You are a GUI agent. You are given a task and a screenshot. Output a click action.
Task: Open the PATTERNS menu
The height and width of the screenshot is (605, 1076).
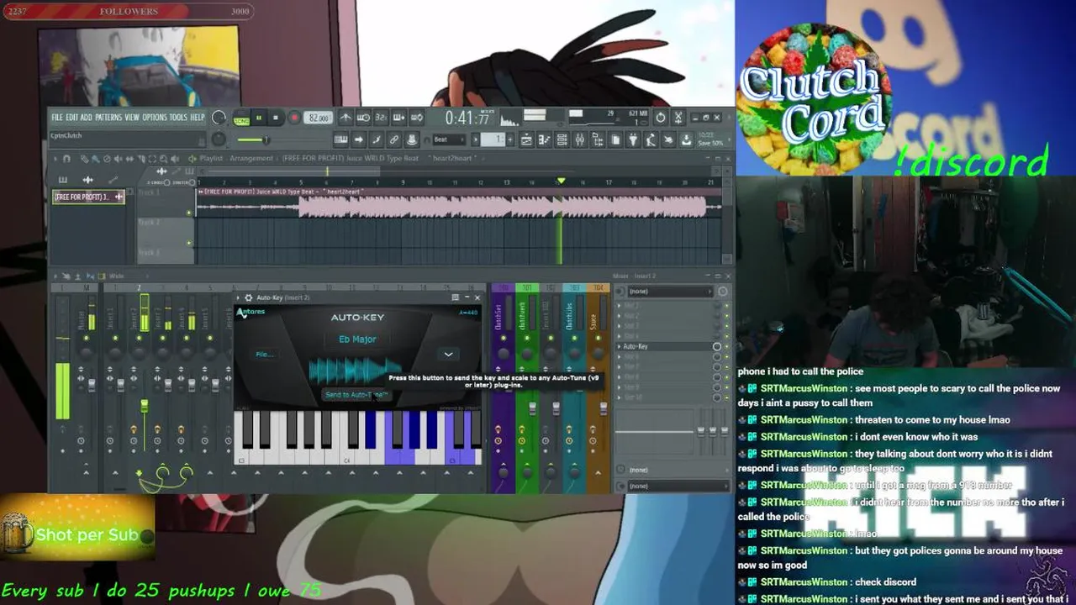coord(108,118)
